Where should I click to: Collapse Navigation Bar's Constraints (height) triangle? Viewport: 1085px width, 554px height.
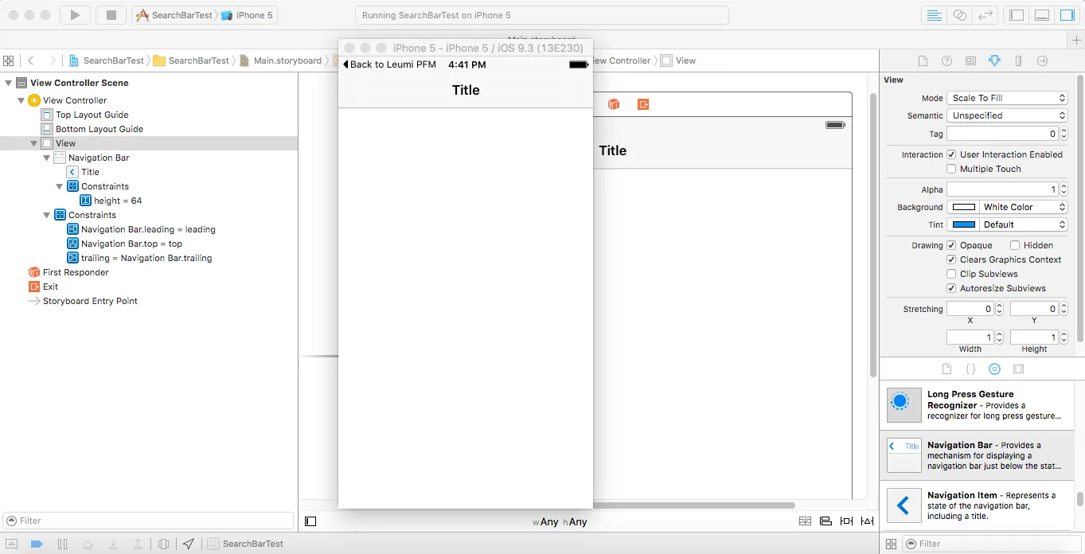[x=60, y=186]
